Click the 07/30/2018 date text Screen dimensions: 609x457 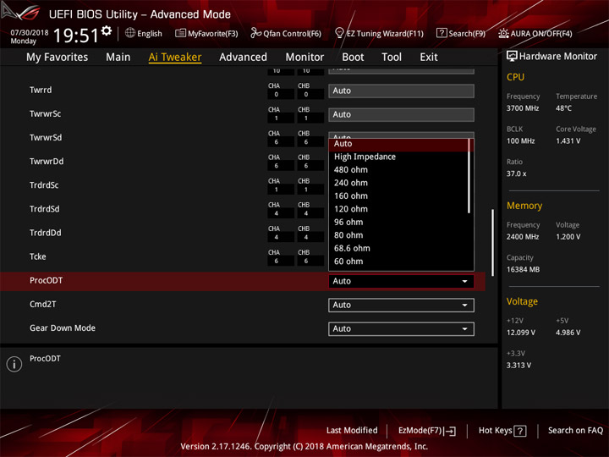[30, 32]
